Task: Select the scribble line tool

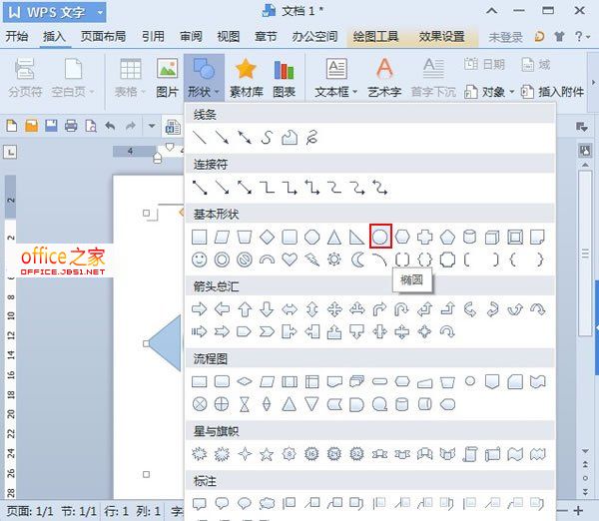Action: [x=311, y=138]
